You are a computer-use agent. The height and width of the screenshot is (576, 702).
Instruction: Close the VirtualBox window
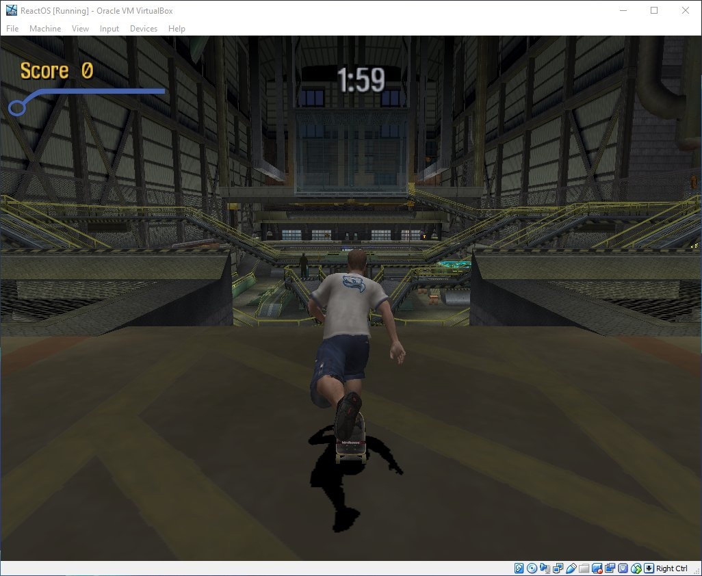pyautogui.click(x=686, y=10)
